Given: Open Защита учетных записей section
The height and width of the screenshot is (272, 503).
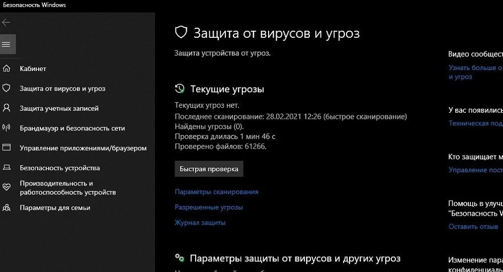Looking at the screenshot, I should (x=59, y=108).
